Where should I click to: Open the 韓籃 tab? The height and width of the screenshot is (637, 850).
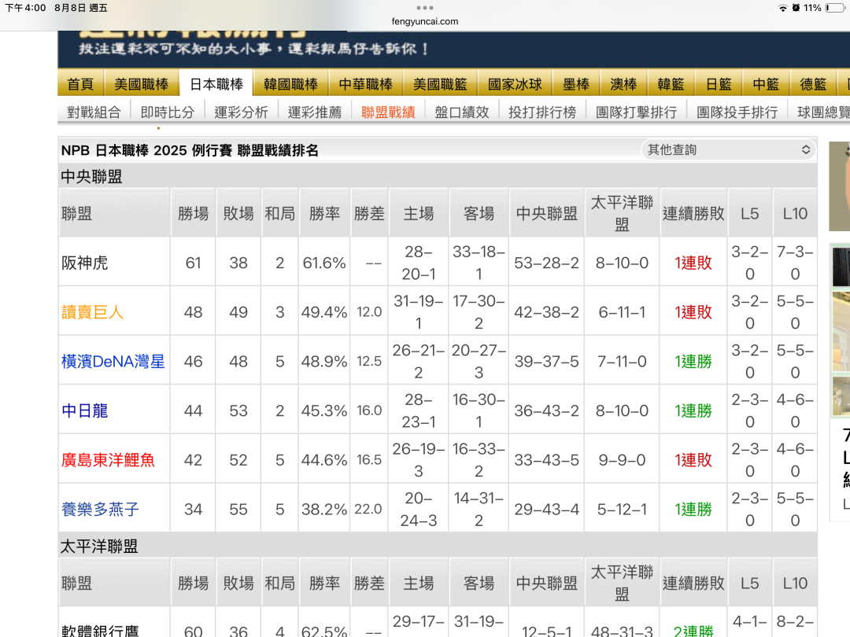671,84
